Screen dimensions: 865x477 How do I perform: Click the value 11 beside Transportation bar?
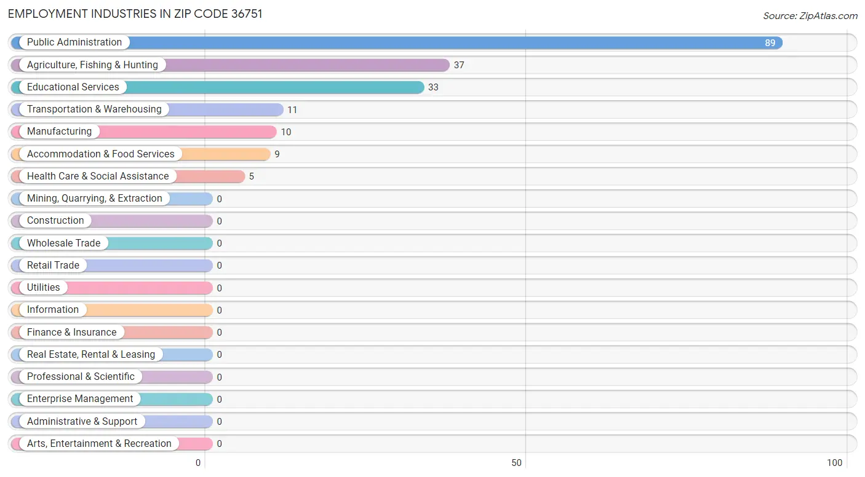coord(292,110)
